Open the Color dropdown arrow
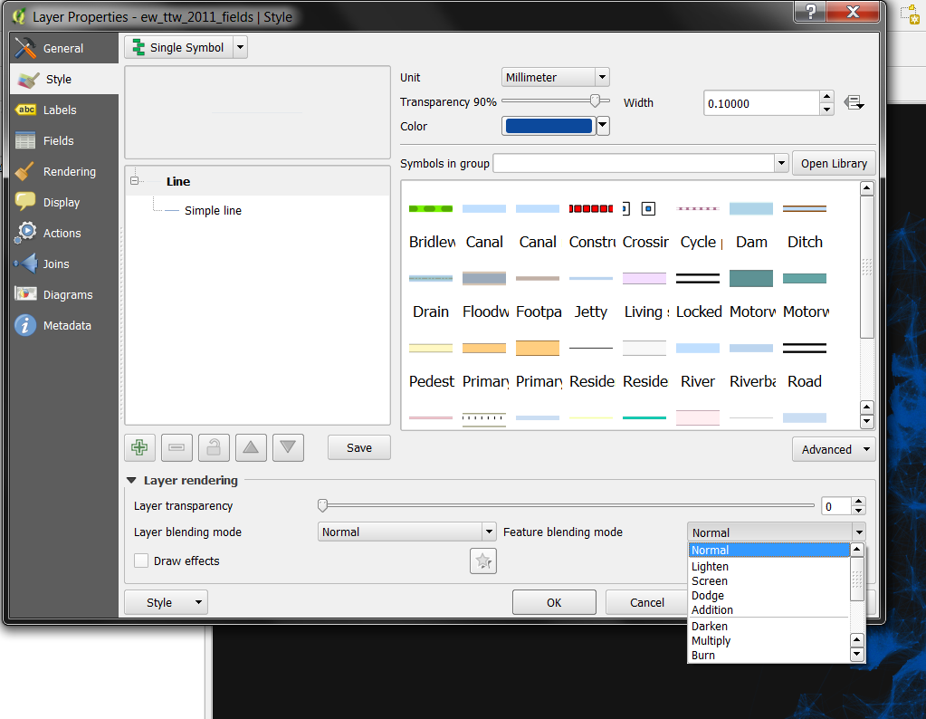The image size is (926, 719). pos(602,126)
